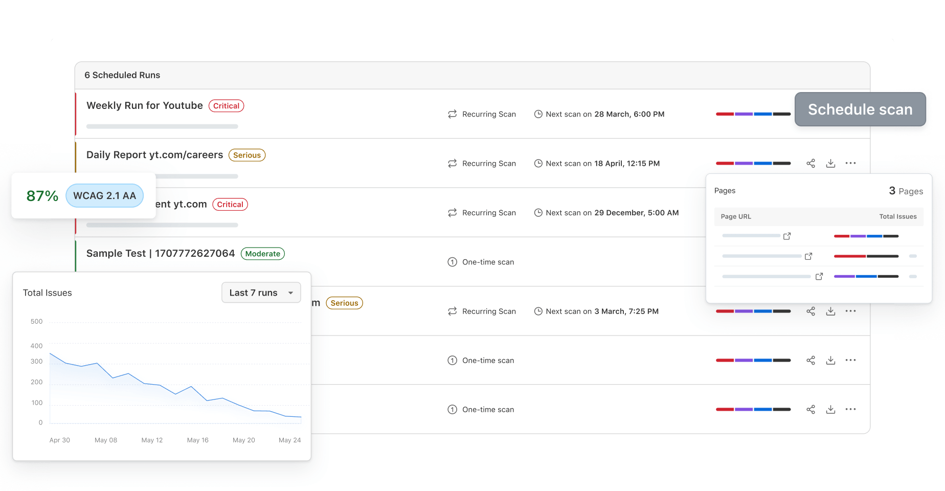945x491 pixels.
Task: Click the Total Issues column header in Pages
Action: 898,216
